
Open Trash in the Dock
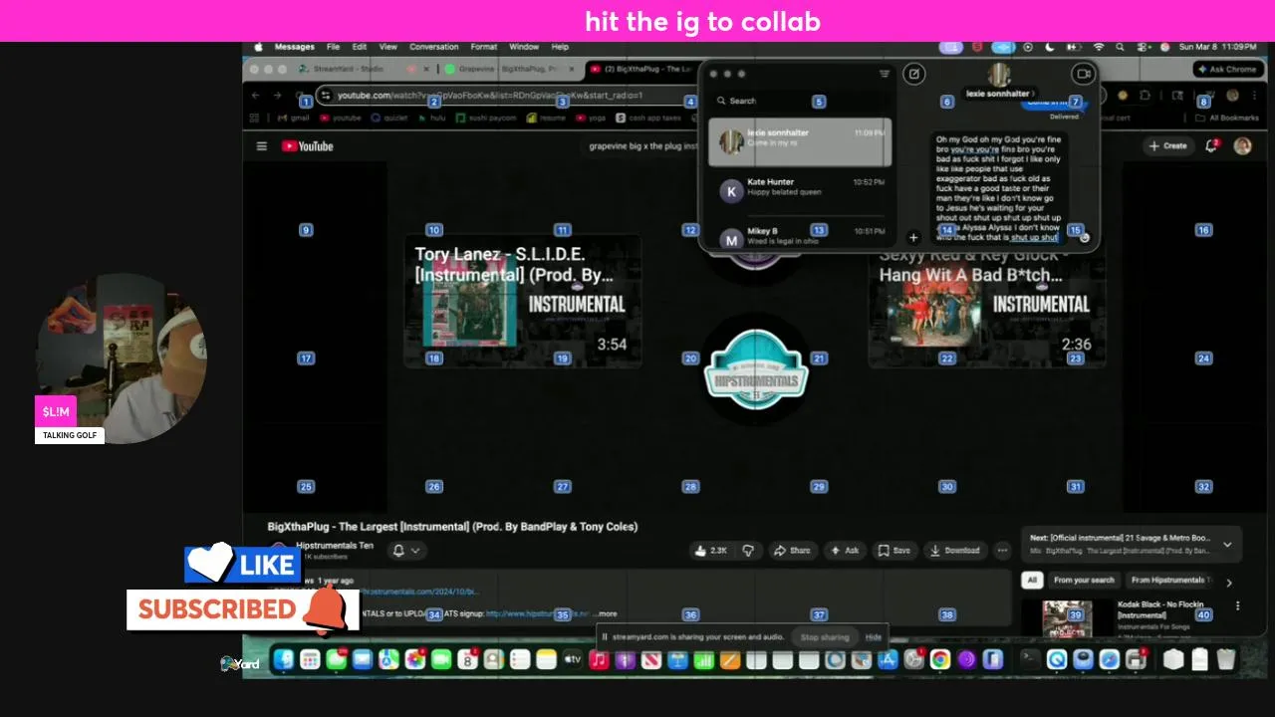1226,659
